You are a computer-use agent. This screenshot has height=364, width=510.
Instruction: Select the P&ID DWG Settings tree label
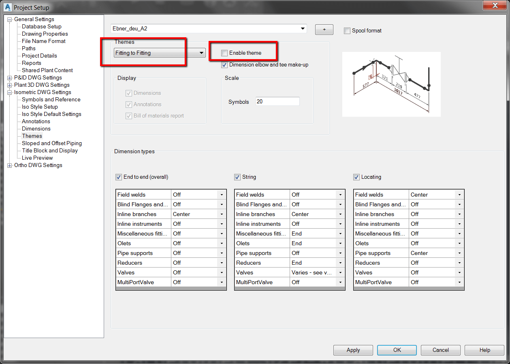(x=38, y=78)
